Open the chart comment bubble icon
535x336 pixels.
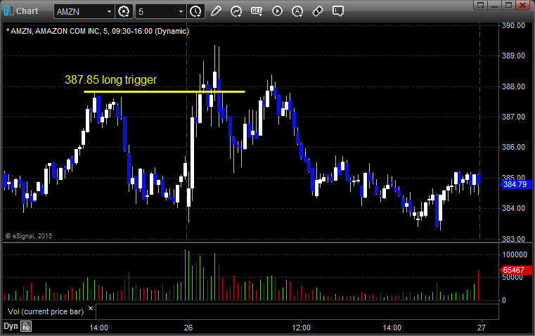click(x=338, y=11)
